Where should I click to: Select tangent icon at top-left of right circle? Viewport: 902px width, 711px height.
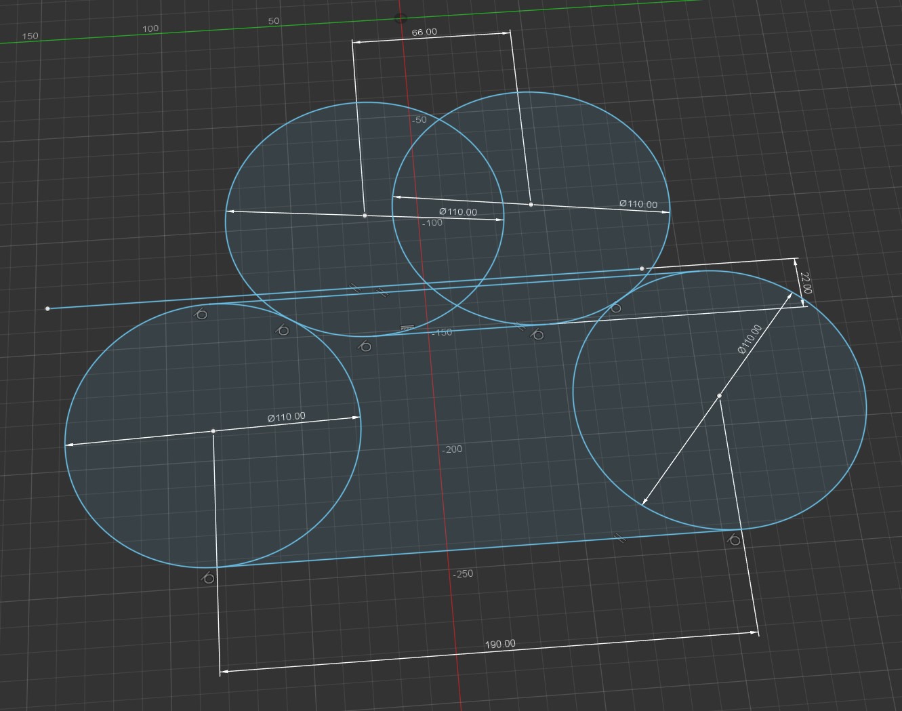coord(615,308)
